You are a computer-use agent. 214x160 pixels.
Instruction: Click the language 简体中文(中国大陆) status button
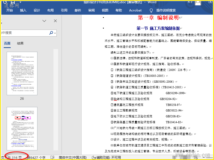pos(73,157)
